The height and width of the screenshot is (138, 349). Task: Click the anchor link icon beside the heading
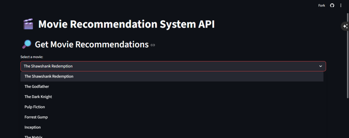(153, 45)
